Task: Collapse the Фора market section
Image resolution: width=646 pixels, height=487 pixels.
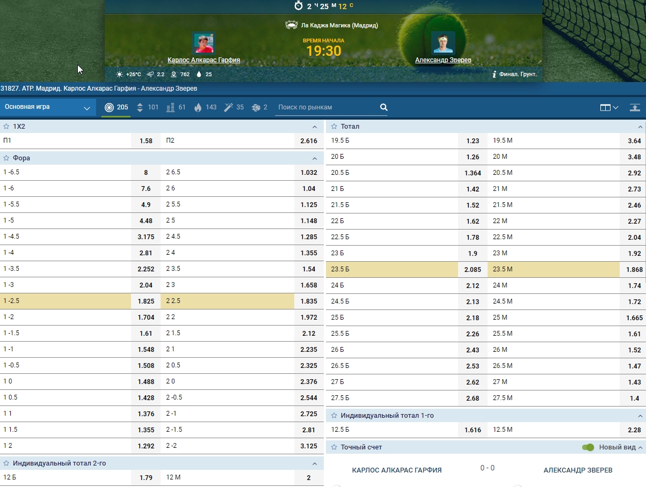Action: 315,159
